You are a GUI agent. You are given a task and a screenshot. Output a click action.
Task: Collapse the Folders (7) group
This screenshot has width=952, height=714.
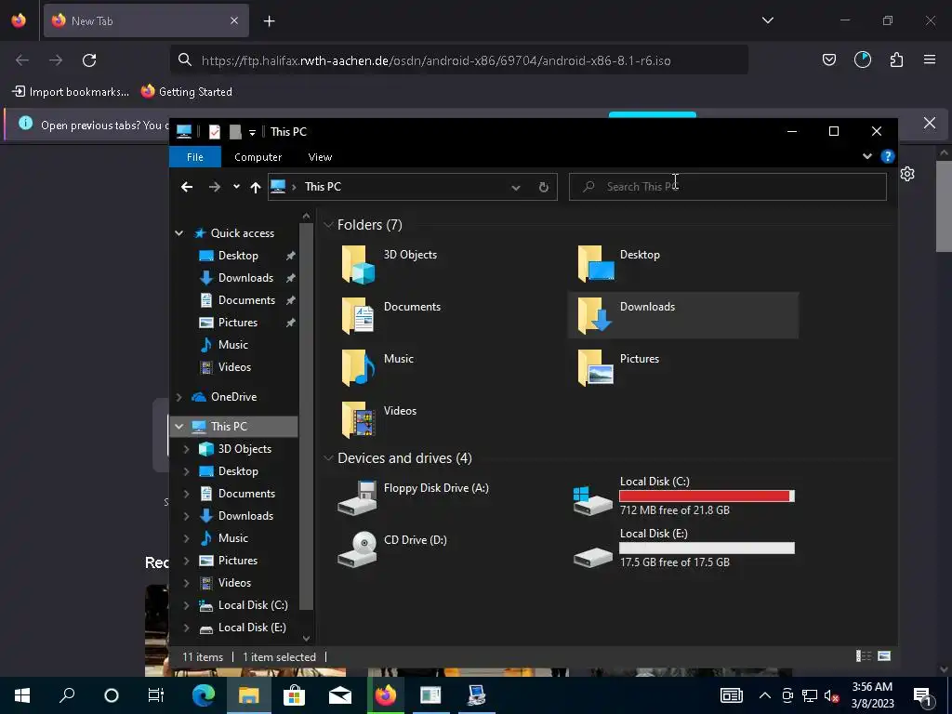328,225
